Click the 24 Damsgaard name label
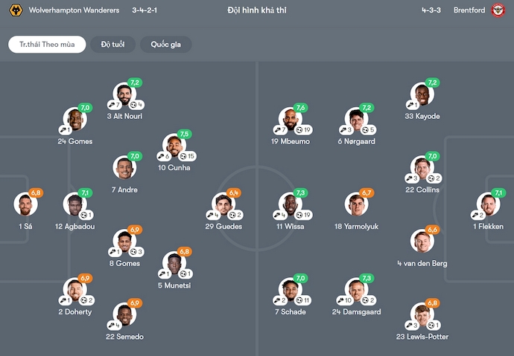Image resolution: width=514 pixels, height=356 pixels. tap(356, 311)
